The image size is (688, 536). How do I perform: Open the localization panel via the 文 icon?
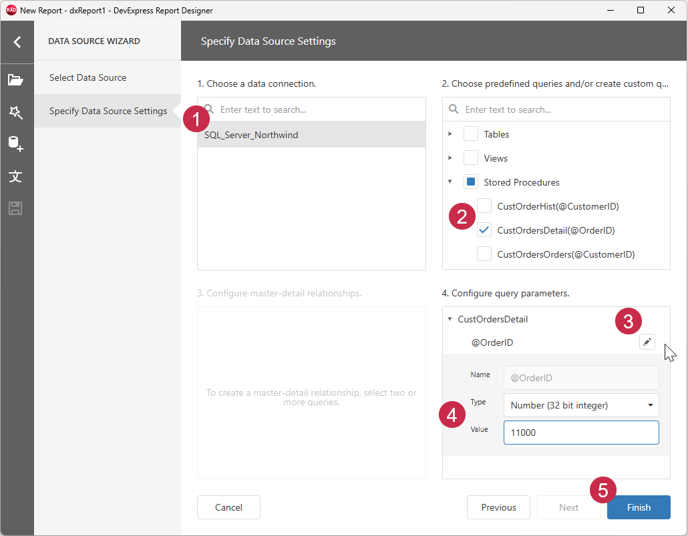click(x=17, y=176)
